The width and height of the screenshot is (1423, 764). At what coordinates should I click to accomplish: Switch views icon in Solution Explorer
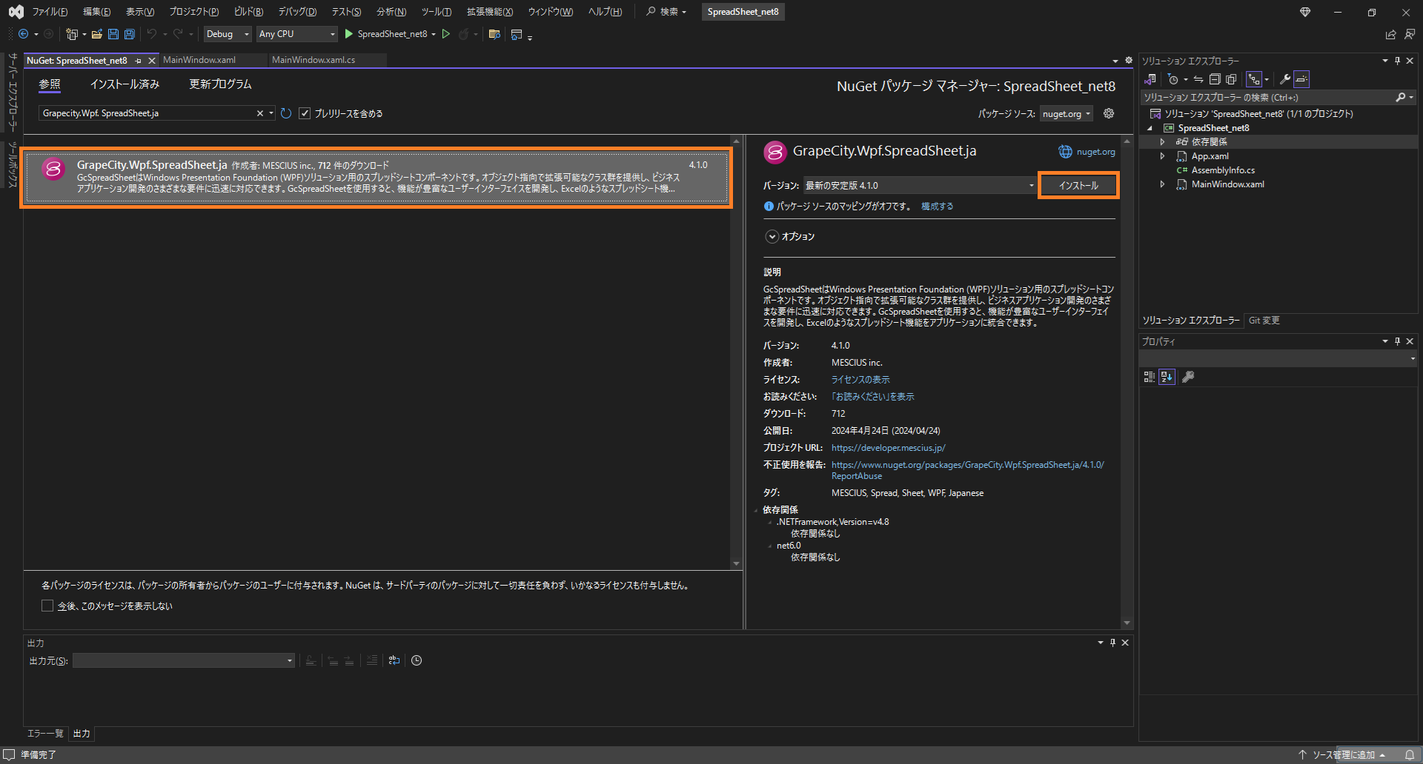click(x=1150, y=79)
